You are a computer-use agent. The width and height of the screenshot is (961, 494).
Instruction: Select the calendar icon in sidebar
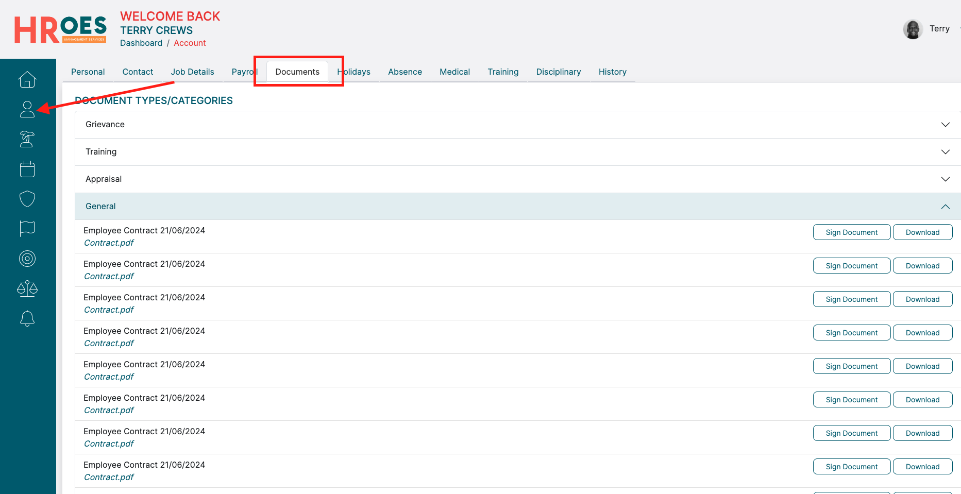tap(27, 169)
